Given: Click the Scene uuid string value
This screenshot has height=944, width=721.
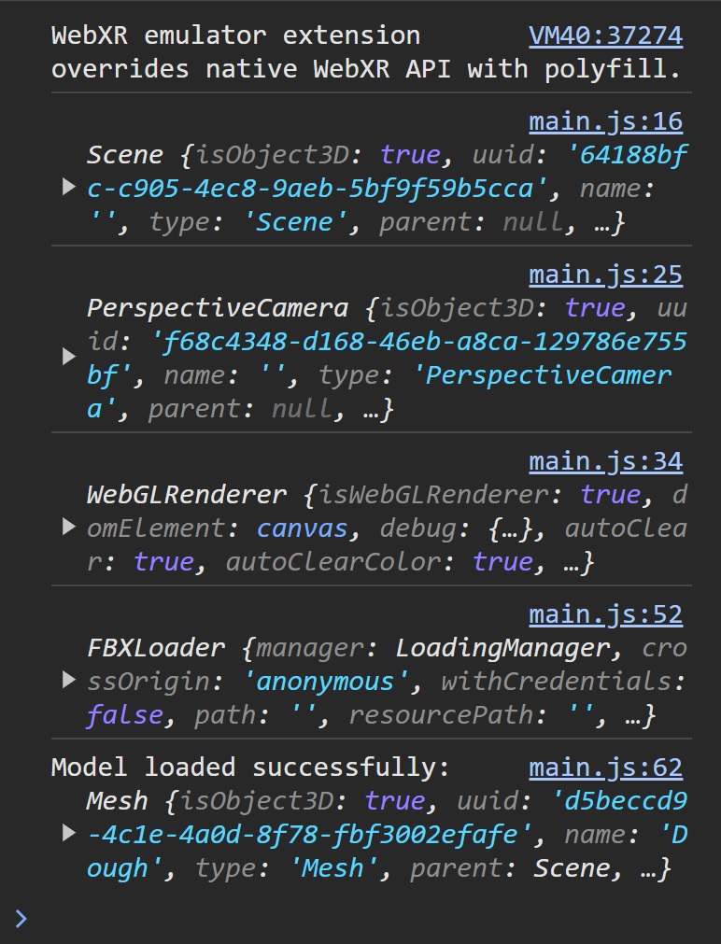Looking at the screenshot, I should 386,172.
